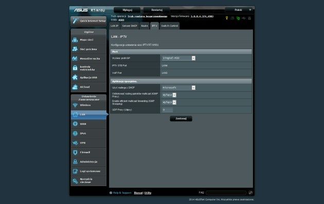Click the Help & Support question icon
This screenshot has width=324, height=204.
[x=111, y=193]
